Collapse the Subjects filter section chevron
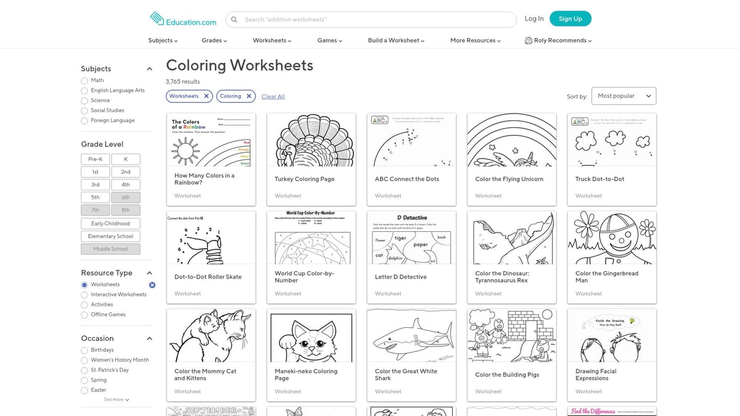740x416 pixels. 149,68
